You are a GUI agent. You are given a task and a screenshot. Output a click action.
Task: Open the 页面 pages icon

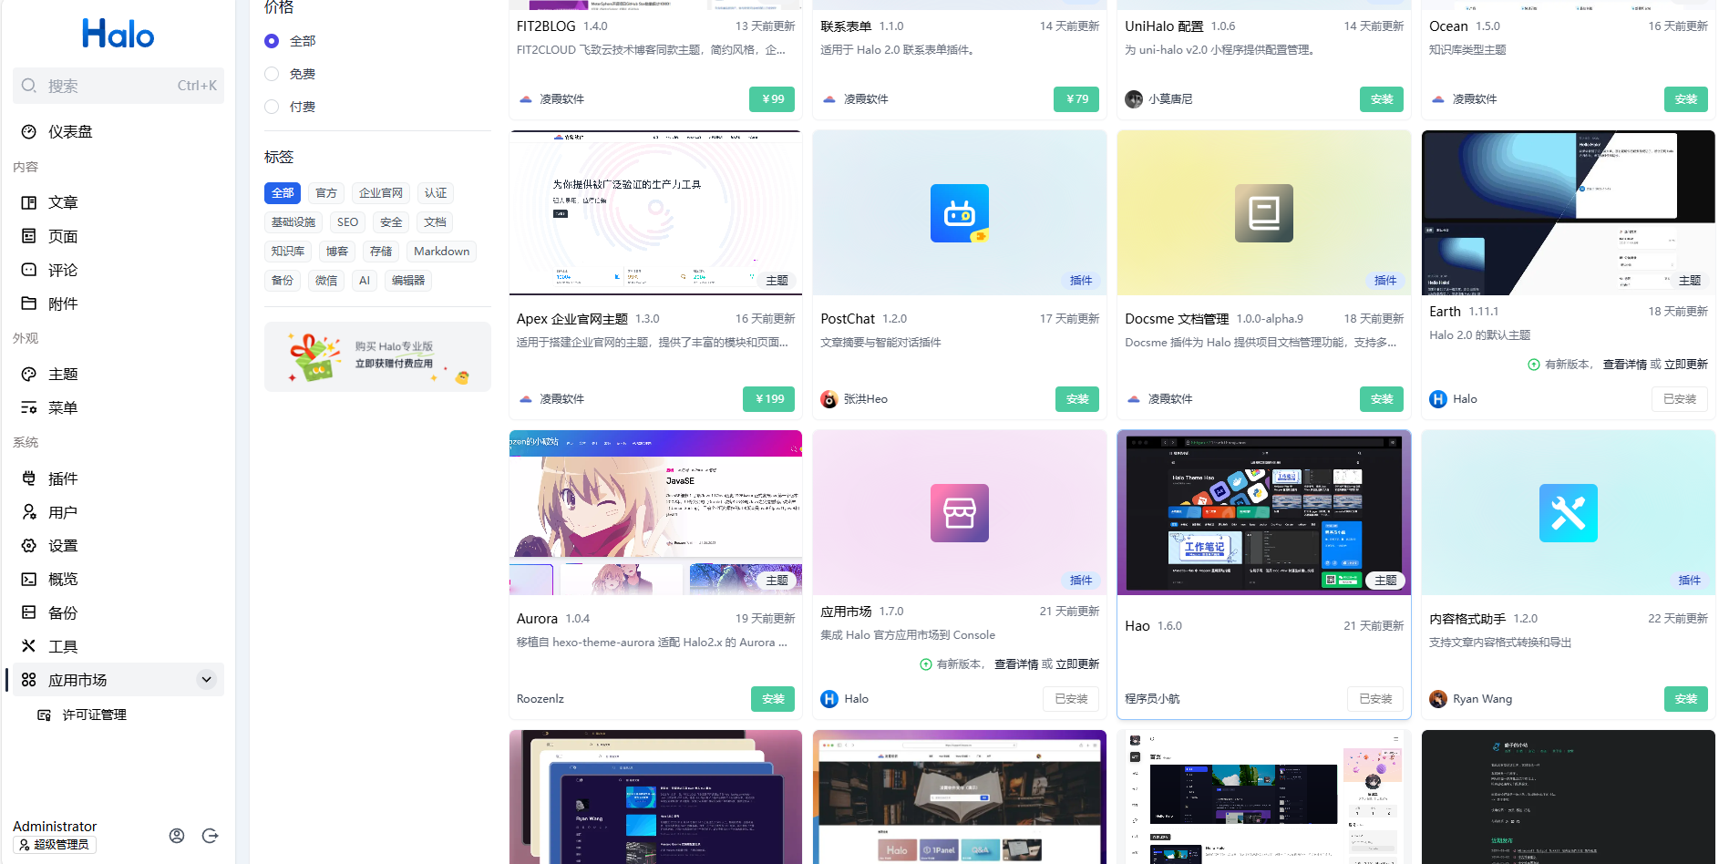(29, 236)
